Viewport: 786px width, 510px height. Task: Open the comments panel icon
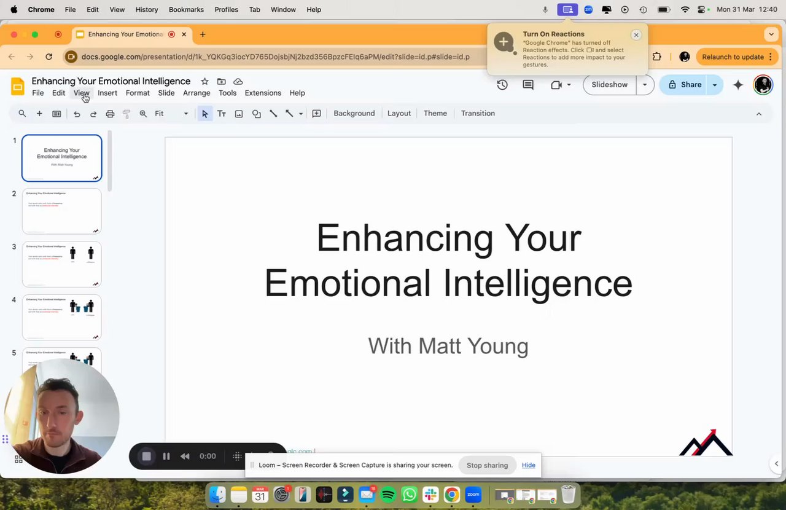click(528, 85)
